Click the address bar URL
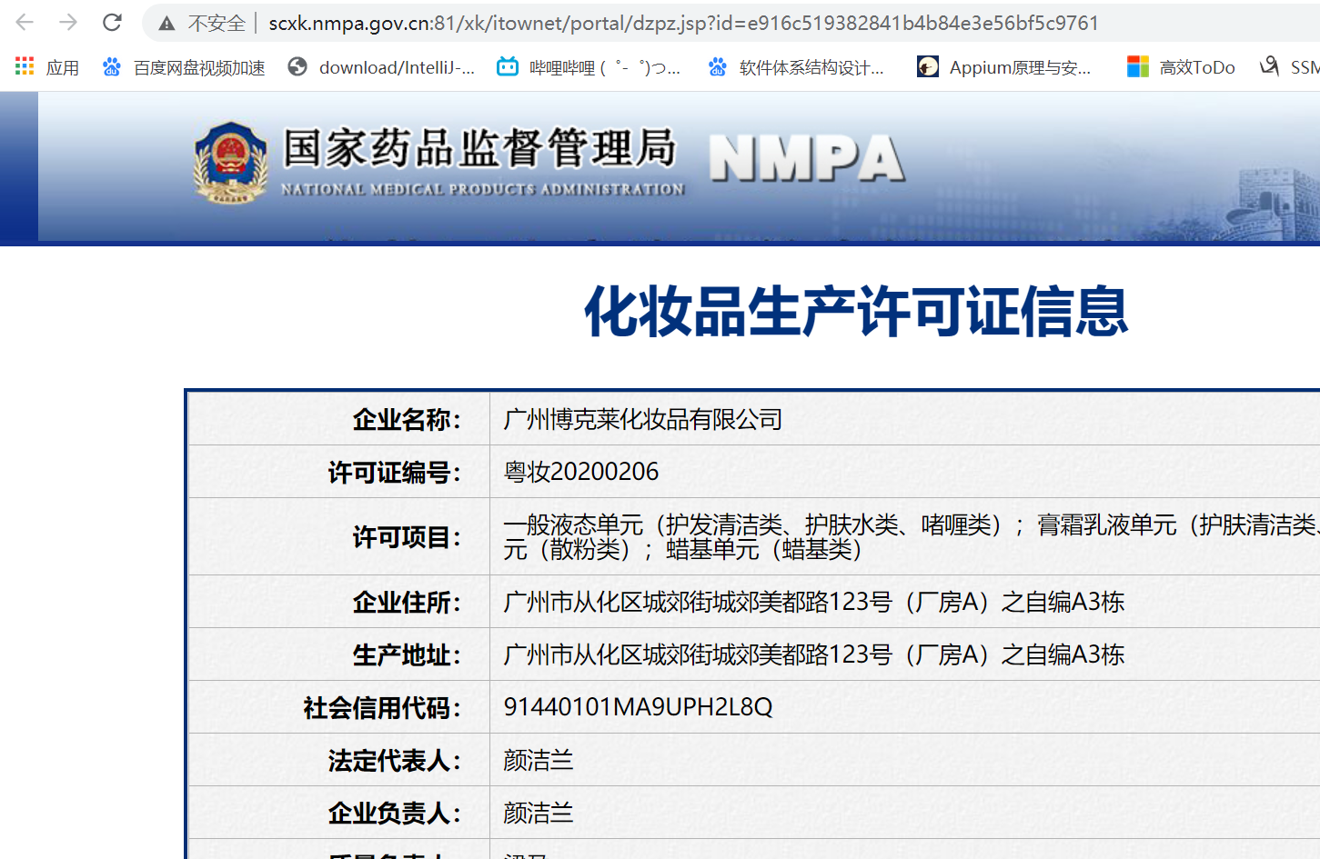 tap(683, 23)
